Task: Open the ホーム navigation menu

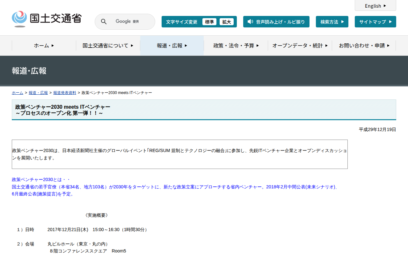Action: [x=44, y=46]
